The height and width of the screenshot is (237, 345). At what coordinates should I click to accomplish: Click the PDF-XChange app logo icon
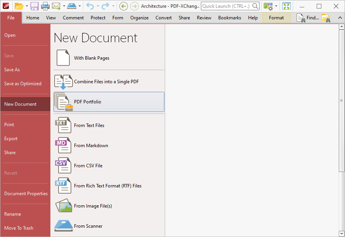(x=6, y=6)
